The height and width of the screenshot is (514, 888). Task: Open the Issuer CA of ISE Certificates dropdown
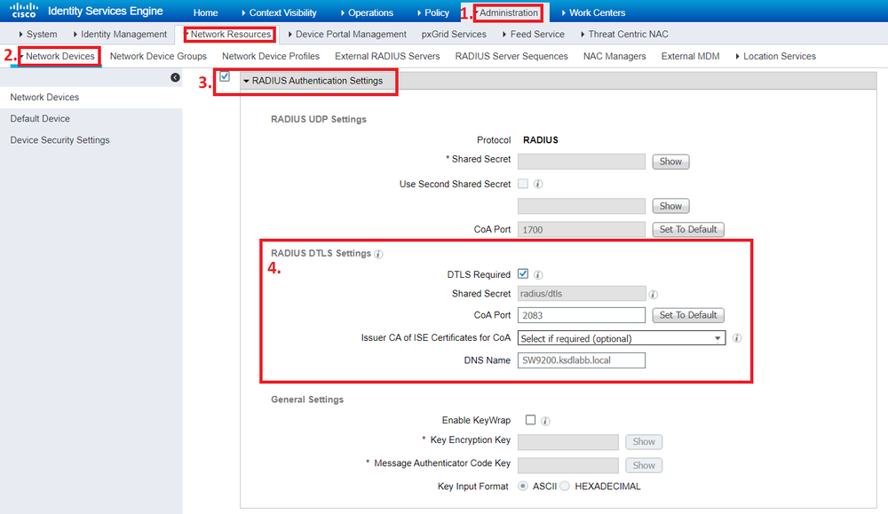[622, 338]
